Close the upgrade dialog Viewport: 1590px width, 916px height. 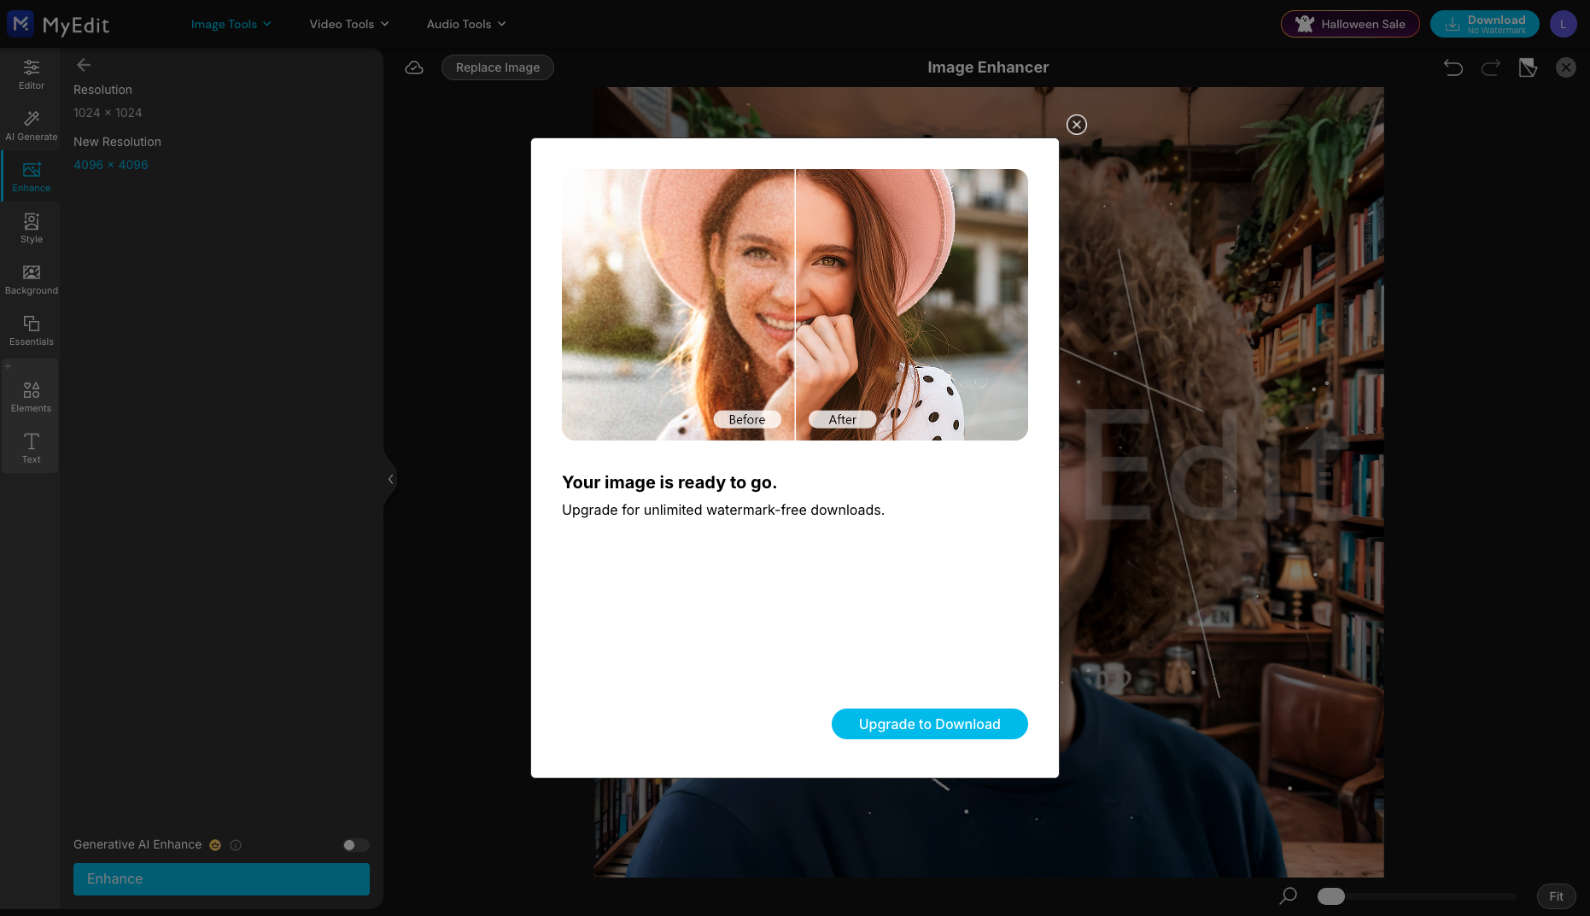(x=1077, y=125)
